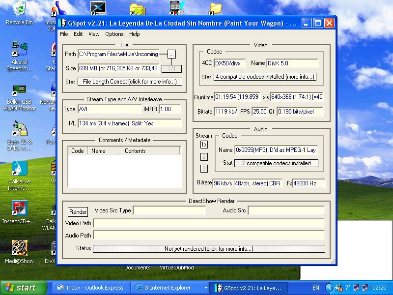The width and height of the screenshot is (393, 295).
Task: Click the network connection icon nearest the clock
Action: click(x=365, y=288)
